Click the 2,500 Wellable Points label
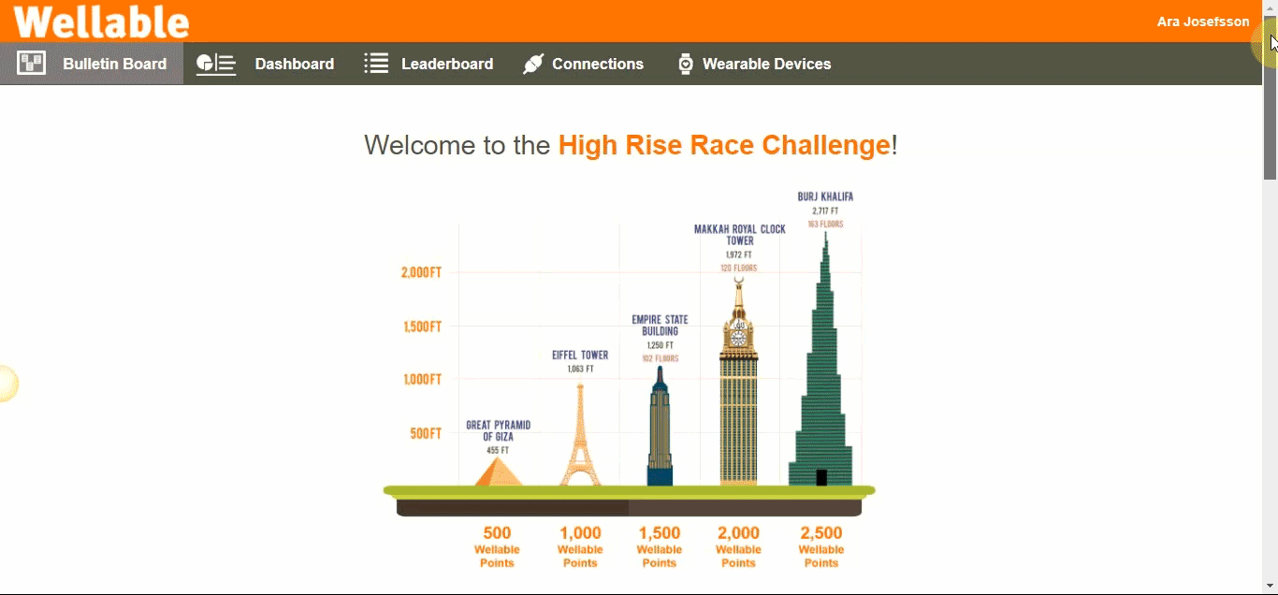 821,547
